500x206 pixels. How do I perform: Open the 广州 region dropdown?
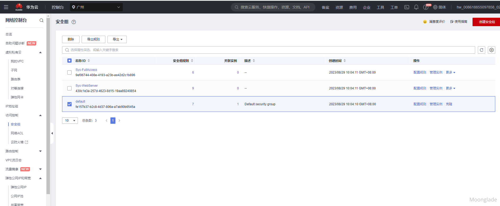tap(96, 7)
